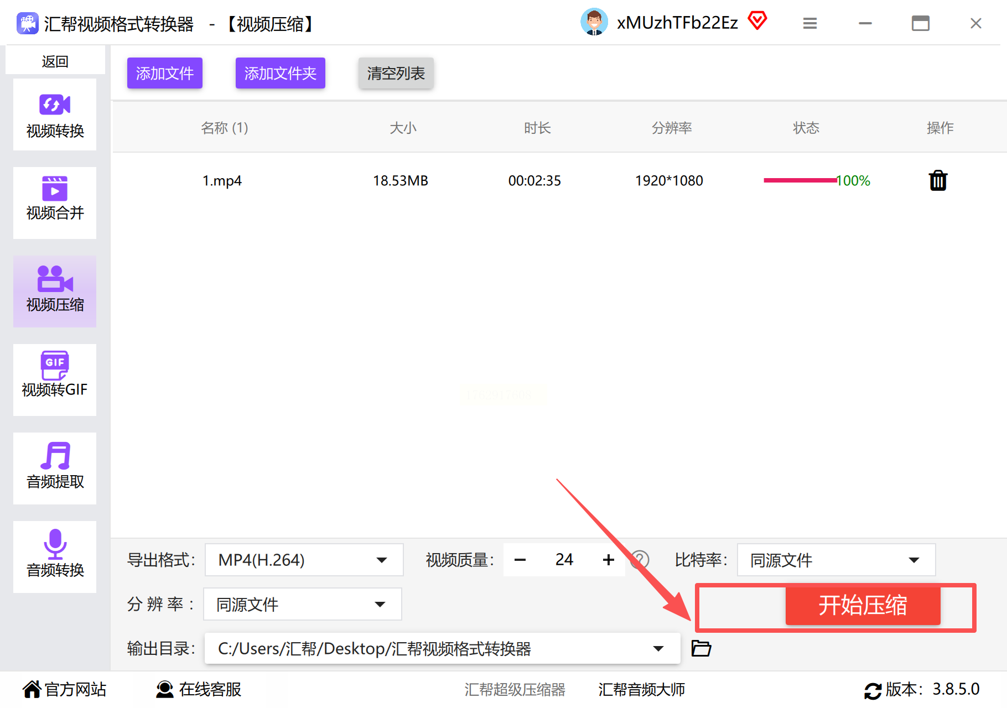
Task: Open the hamburger menu in title bar
Action: pos(810,23)
